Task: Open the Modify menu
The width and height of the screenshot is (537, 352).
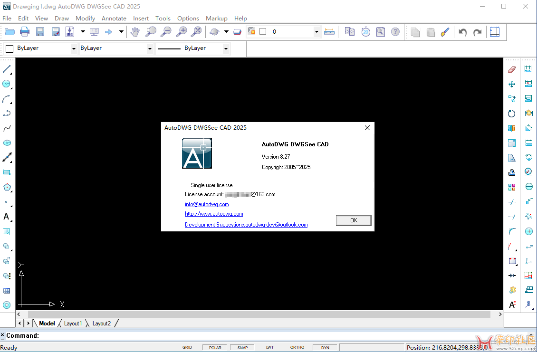Action: [85, 19]
